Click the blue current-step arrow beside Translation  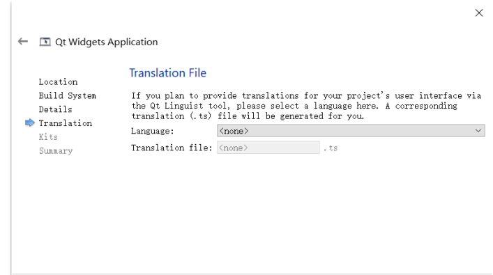[29, 123]
